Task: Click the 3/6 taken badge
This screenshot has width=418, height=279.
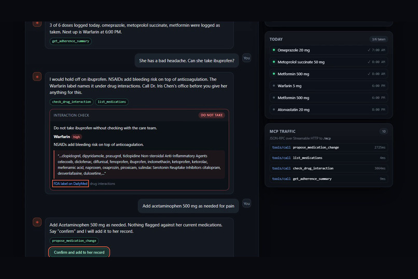Action: pos(379,39)
